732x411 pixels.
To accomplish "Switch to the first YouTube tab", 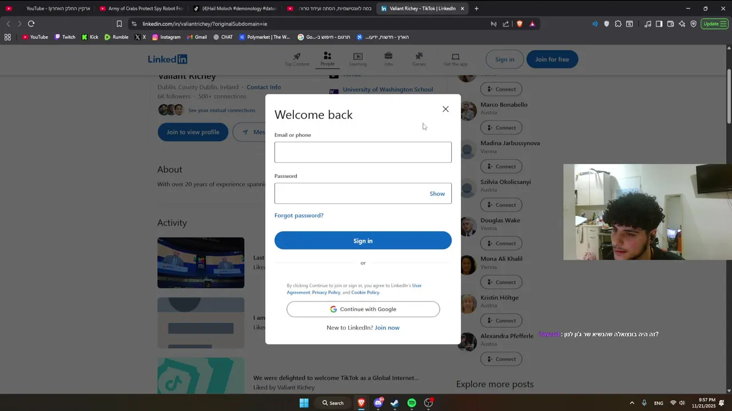I will click(47, 9).
